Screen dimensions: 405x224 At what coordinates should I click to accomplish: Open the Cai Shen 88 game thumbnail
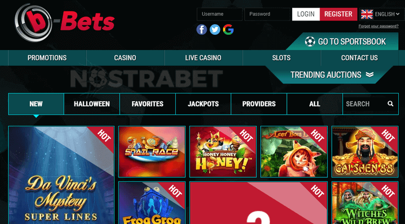[365, 152]
